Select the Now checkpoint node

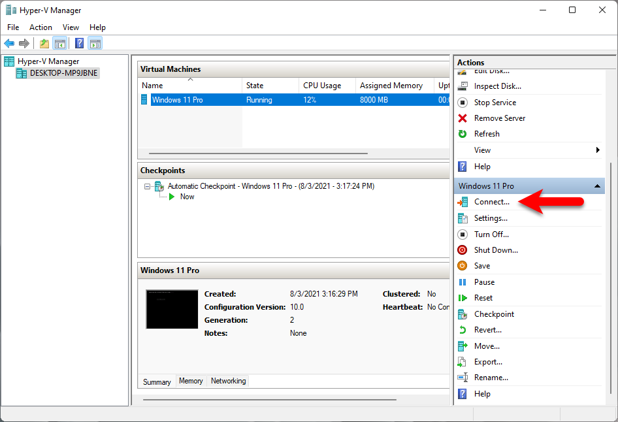187,197
